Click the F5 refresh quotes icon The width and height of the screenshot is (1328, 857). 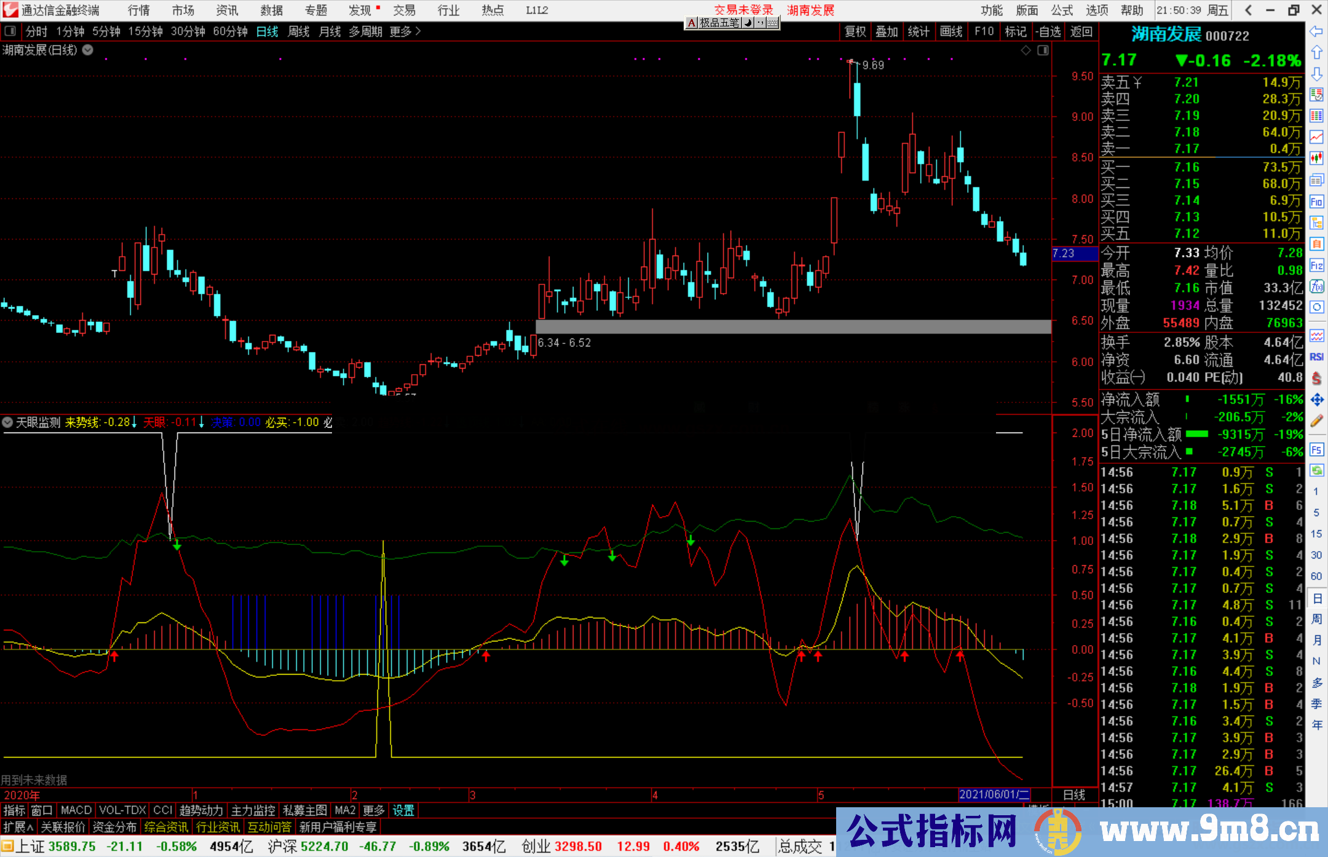[x=1317, y=450]
